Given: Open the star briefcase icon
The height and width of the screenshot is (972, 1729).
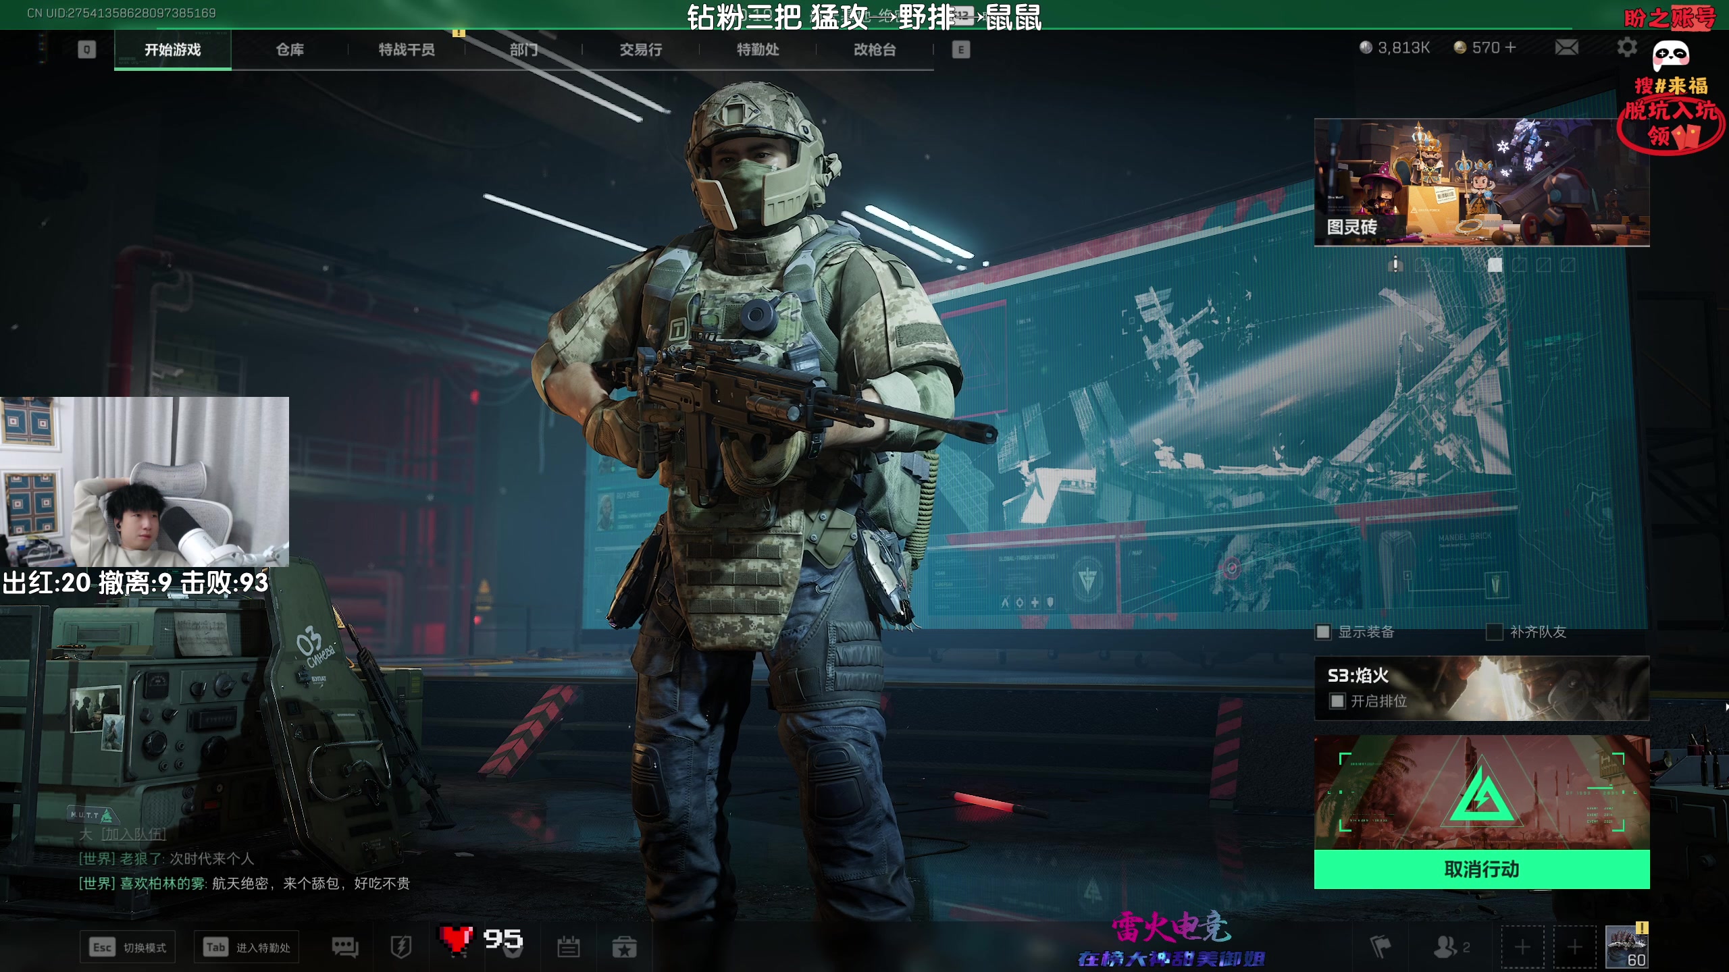Looking at the screenshot, I should point(624,948).
